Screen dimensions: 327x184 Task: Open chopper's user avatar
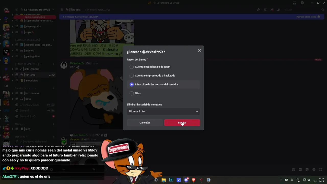click(x=64, y=141)
